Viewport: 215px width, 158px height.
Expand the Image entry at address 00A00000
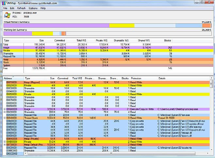coord(4,109)
